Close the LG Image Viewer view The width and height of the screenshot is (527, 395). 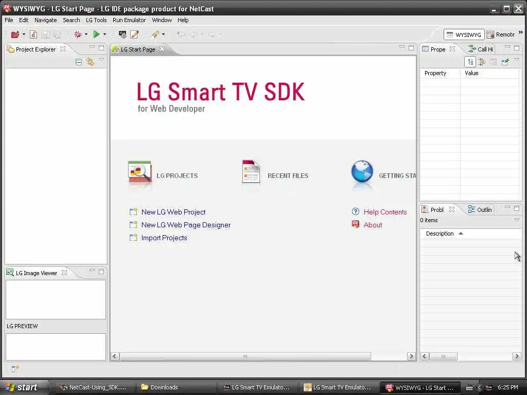[x=64, y=273]
